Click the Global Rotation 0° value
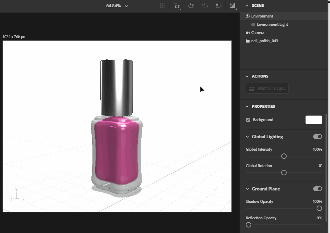The image size is (330, 233). coord(320,166)
